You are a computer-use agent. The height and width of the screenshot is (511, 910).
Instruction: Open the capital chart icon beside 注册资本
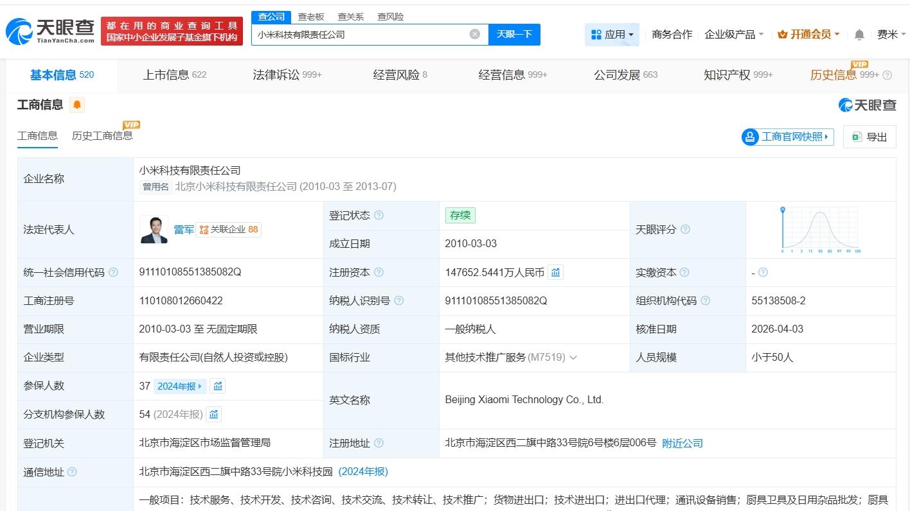pyautogui.click(x=555, y=272)
